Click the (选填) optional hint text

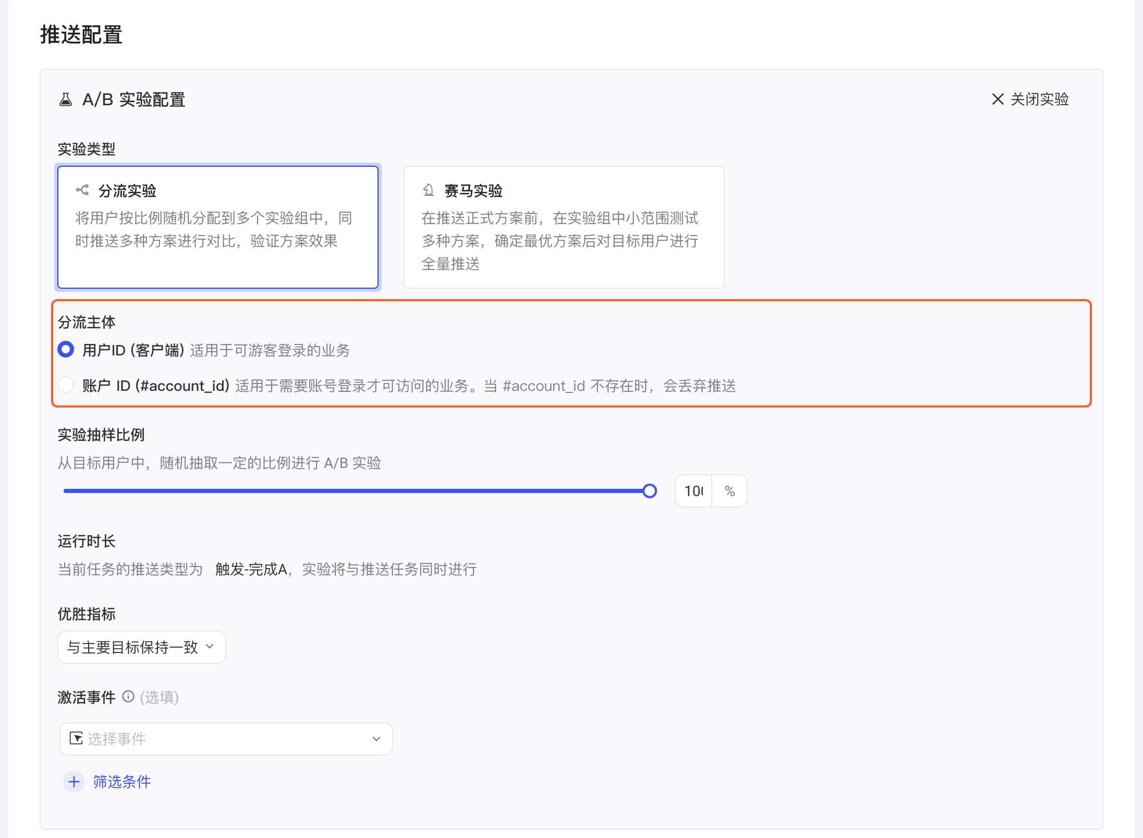(x=160, y=697)
